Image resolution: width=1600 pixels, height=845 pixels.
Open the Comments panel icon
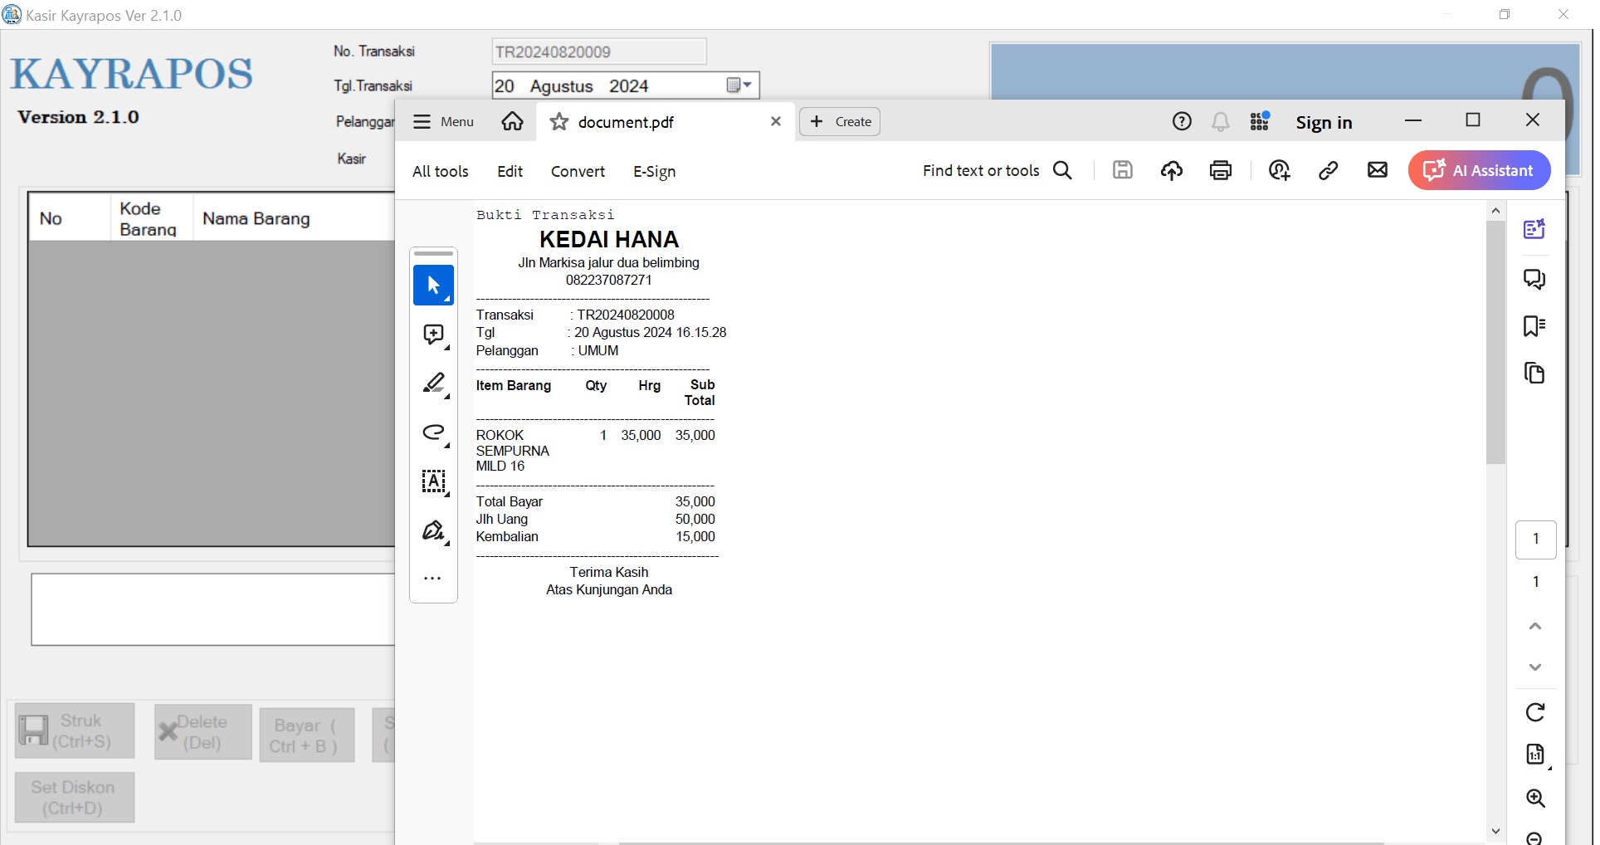1534,279
